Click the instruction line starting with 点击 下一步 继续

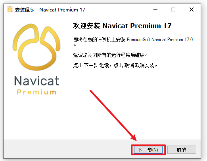(x=115, y=65)
